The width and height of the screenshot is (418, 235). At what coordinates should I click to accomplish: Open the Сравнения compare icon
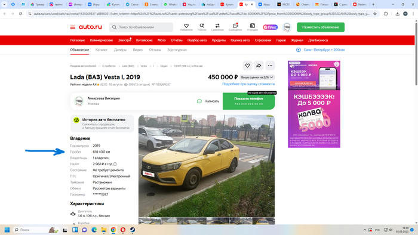pos(217,27)
